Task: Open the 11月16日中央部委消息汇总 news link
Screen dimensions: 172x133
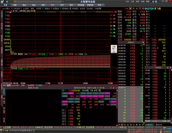Action: (22, 131)
